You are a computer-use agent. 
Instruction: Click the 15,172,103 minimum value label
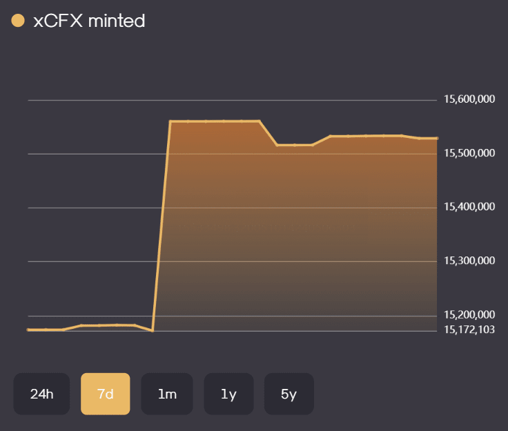pos(469,330)
